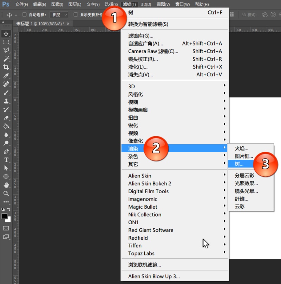The width and height of the screenshot is (281, 284).
Task: Open the Edit Toolbar three-dots button
Action: click(x=6, y=202)
